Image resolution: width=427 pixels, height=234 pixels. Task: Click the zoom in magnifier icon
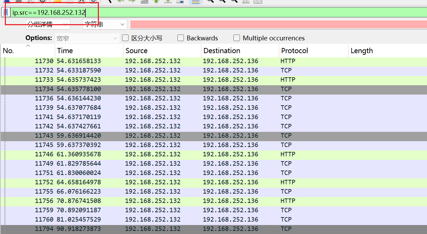[x=210, y=1]
